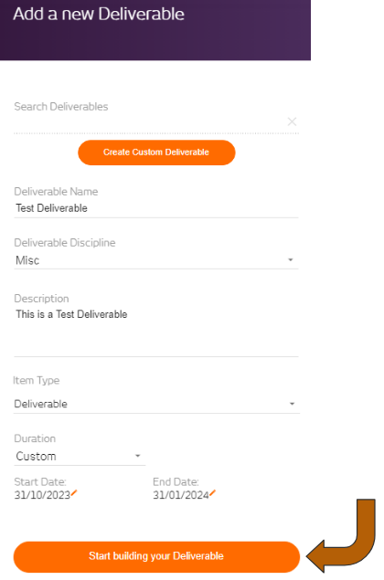Click Create Custom Deliverable button
The image size is (384, 580).
click(x=156, y=153)
